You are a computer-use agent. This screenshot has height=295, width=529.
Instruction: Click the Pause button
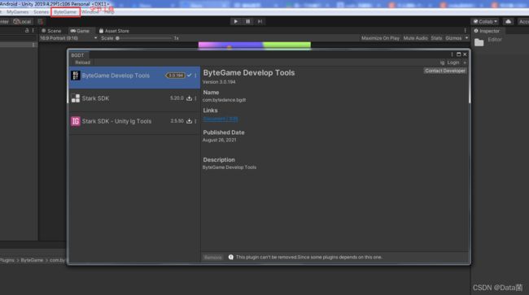click(248, 22)
